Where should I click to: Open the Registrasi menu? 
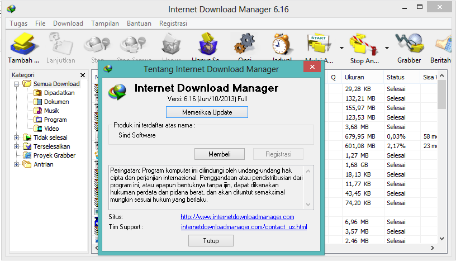[173, 23]
